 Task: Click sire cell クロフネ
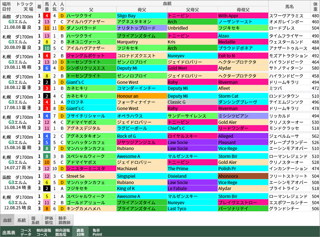click(91, 102)
